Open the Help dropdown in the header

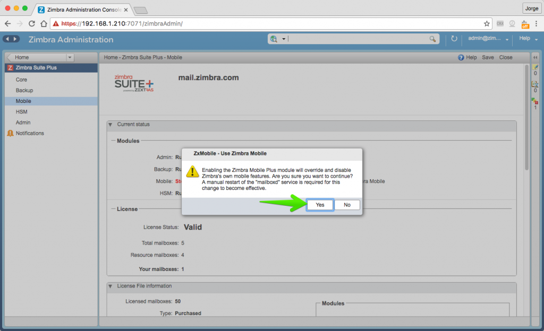528,38
